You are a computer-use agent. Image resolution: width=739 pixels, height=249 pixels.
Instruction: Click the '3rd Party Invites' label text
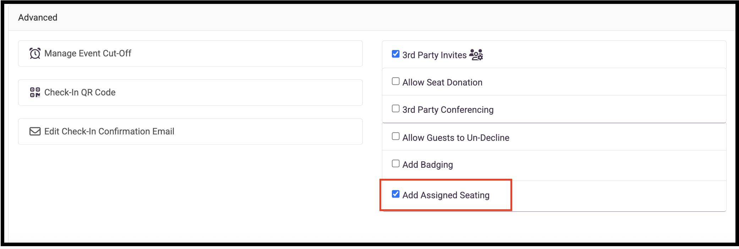coord(434,55)
